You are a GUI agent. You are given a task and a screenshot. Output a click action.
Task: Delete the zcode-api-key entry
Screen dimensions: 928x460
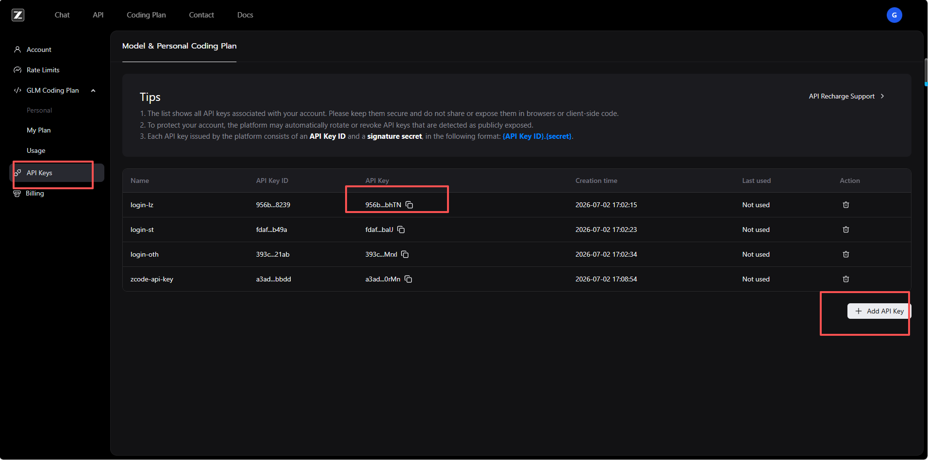pyautogui.click(x=846, y=279)
